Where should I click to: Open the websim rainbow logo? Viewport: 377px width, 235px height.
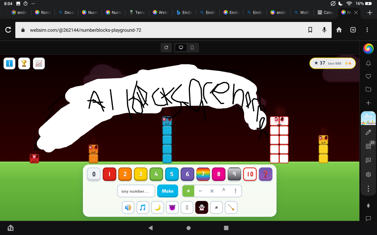[368, 49]
